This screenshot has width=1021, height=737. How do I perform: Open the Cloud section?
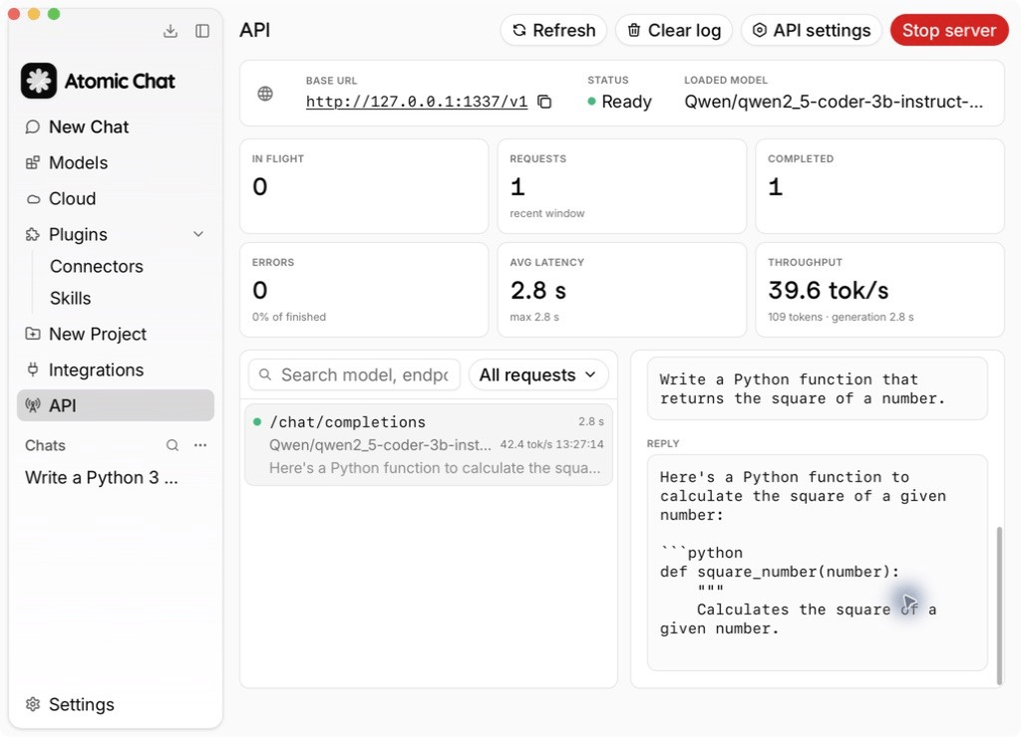116,198
